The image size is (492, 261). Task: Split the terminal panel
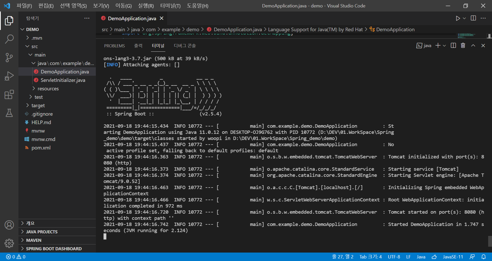(x=453, y=45)
